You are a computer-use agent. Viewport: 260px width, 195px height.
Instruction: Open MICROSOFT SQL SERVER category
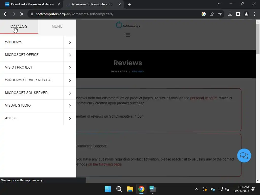pos(32,93)
